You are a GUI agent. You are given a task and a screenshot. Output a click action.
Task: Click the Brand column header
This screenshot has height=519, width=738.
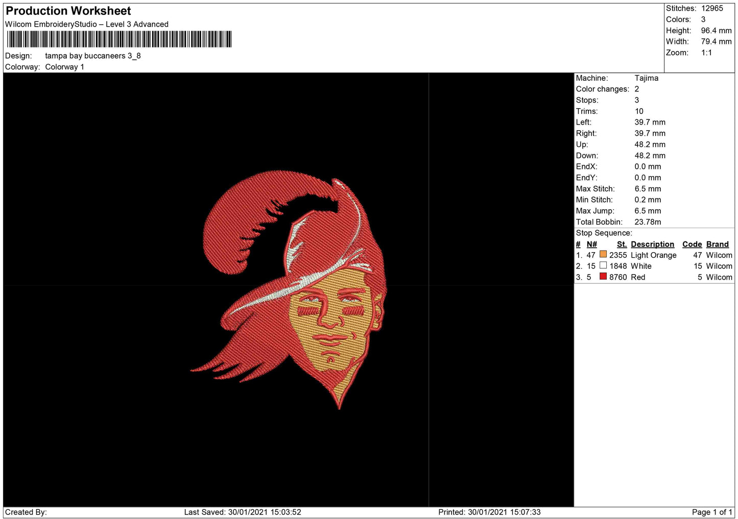pyautogui.click(x=717, y=244)
